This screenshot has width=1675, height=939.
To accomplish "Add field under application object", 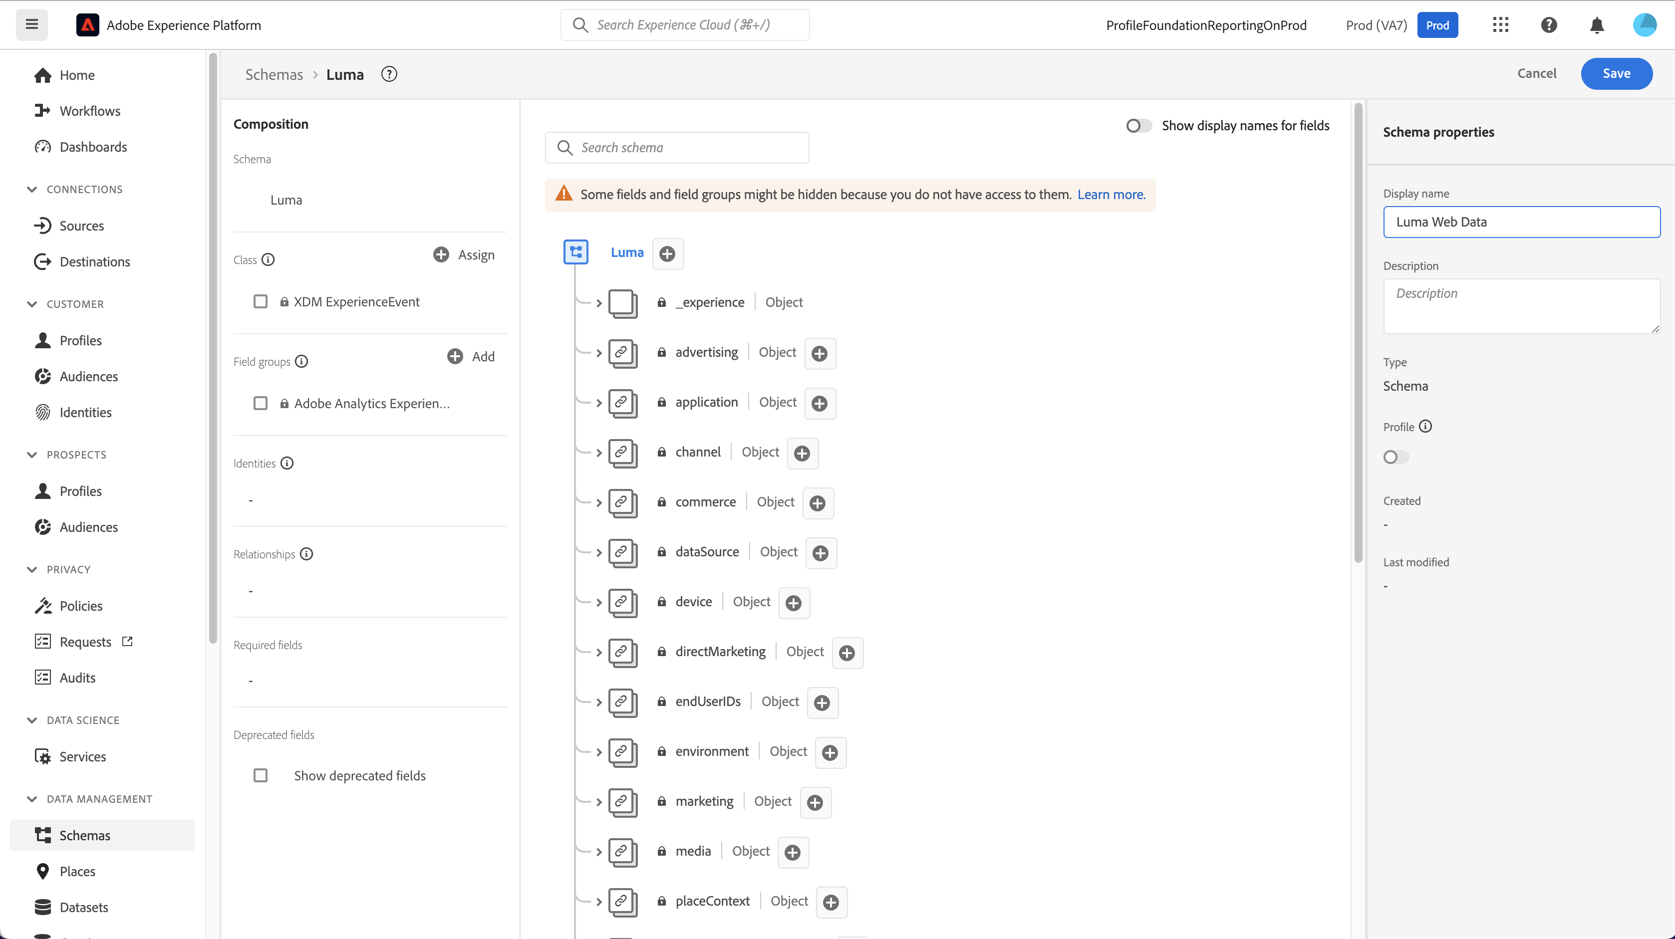I will tap(820, 403).
